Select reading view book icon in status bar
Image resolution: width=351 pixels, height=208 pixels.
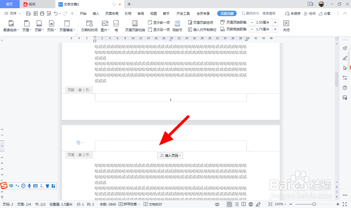click(x=244, y=204)
